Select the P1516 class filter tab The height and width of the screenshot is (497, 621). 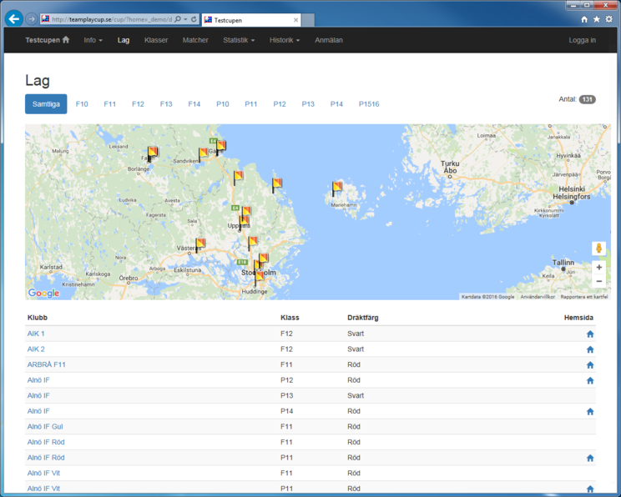click(369, 104)
